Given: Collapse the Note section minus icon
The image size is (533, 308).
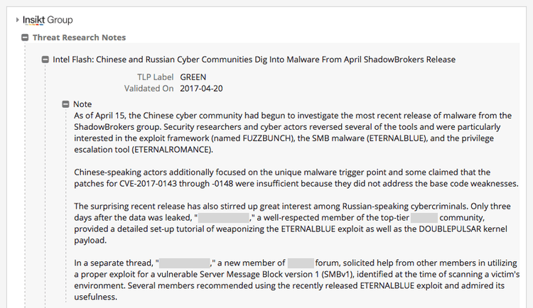Looking at the screenshot, I should [x=66, y=104].
